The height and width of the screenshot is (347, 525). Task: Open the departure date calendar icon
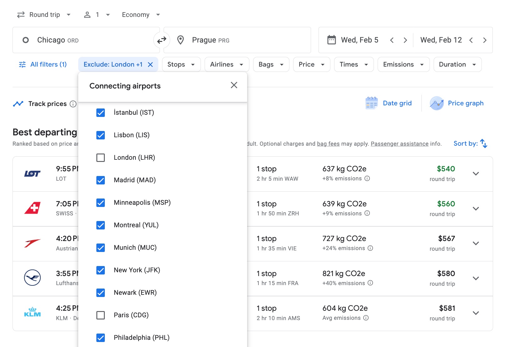coord(332,40)
